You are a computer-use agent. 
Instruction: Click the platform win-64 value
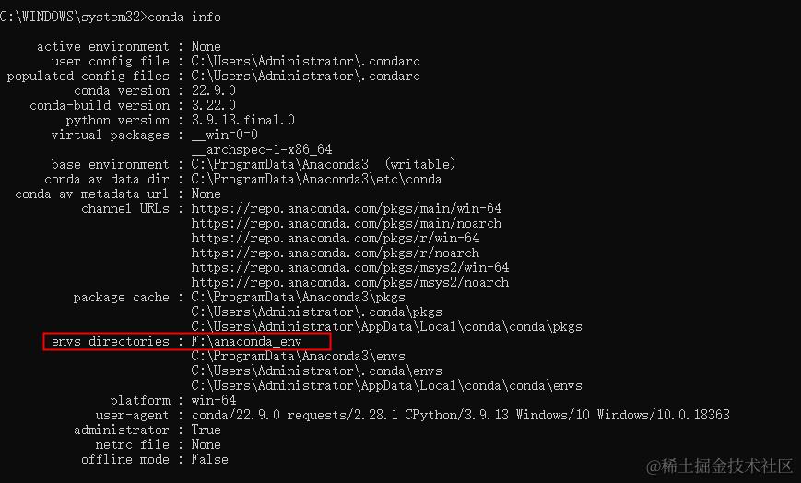(214, 400)
